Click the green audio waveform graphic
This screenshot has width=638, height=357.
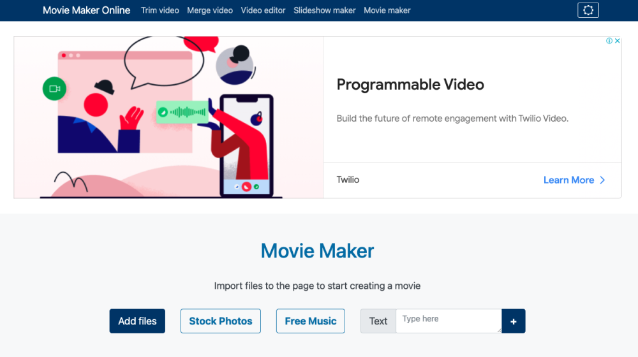click(183, 112)
